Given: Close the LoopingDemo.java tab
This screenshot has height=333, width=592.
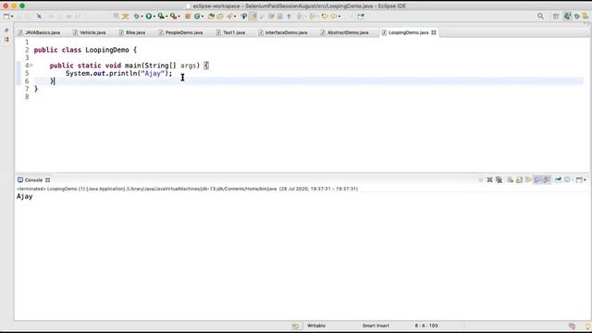Looking at the screenshot, I should pos(434,32).
